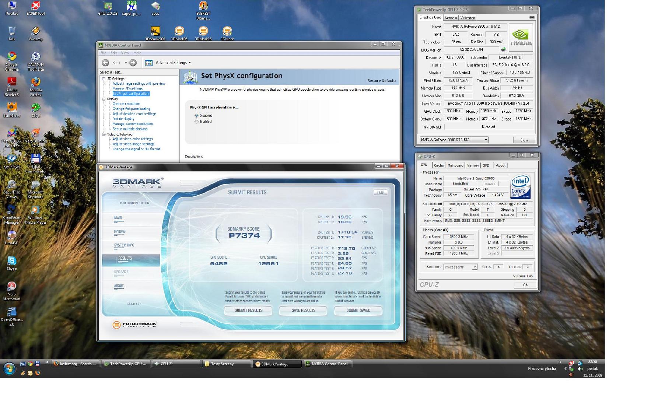Click the SAVE RESULTS button in 3DMark
672x420 pixels.
(x=303, y=311)
